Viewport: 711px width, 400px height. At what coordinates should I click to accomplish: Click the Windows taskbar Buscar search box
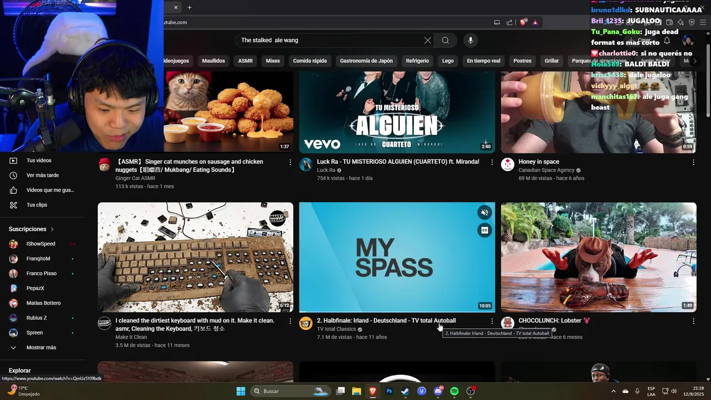pos(291,391)
